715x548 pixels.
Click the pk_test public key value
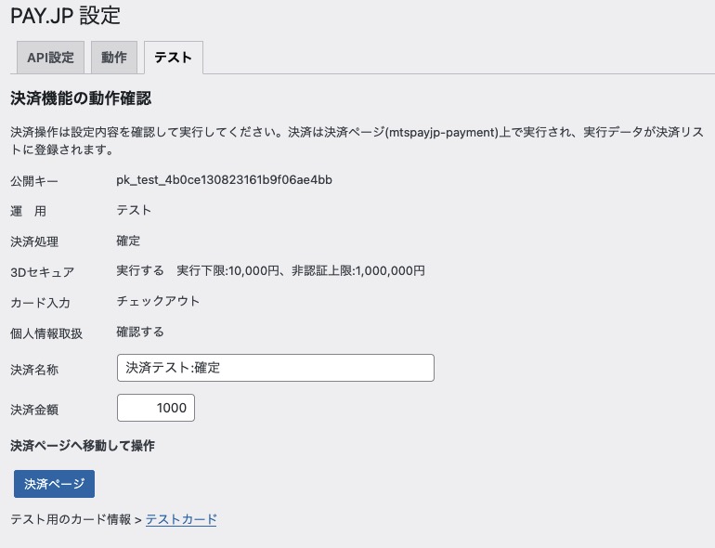tap(224, 179)
